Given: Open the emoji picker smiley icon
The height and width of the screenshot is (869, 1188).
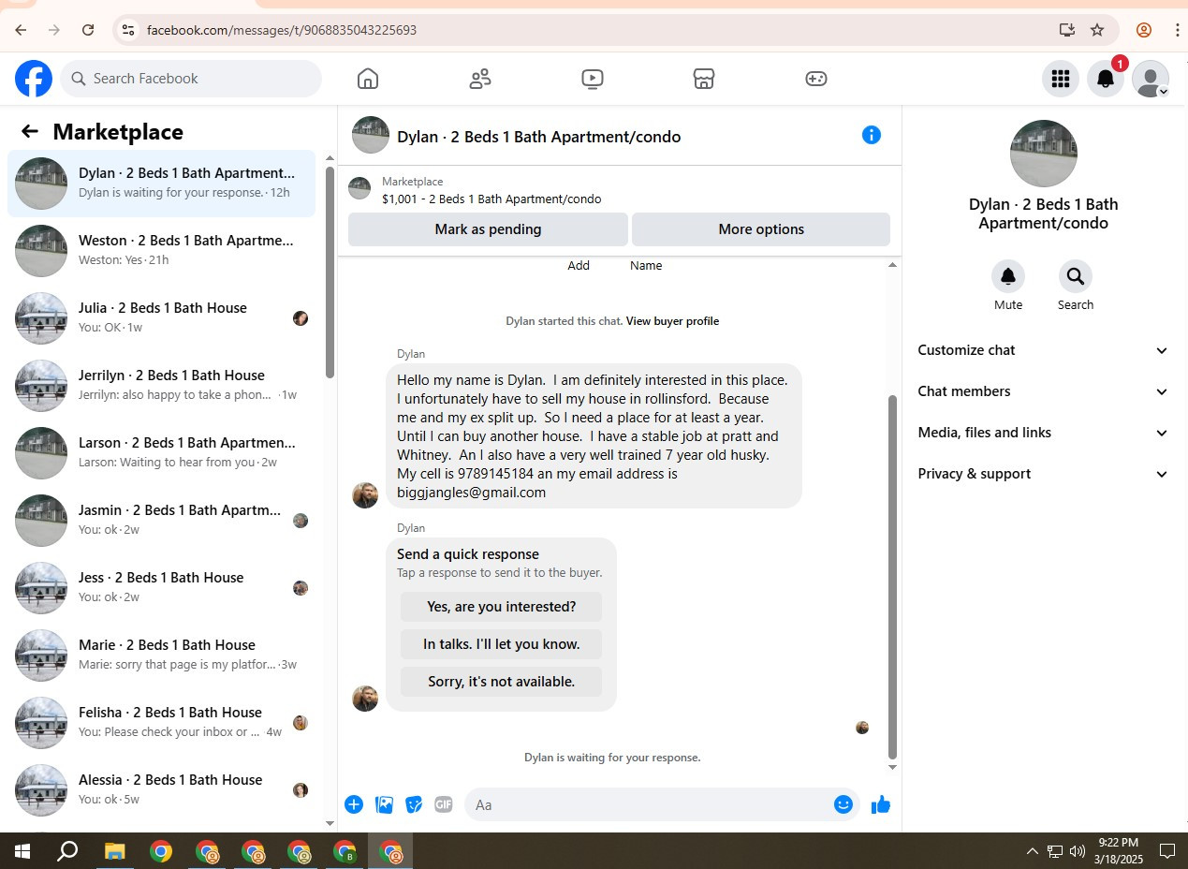Looking at the screenshot, I should (x=843, y=804).
